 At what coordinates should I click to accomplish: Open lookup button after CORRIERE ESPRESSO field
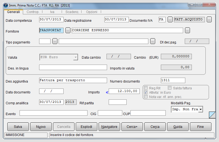187,30
